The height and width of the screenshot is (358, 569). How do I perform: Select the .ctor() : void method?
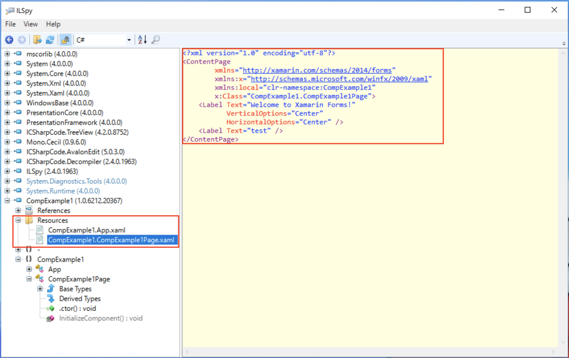78,309
